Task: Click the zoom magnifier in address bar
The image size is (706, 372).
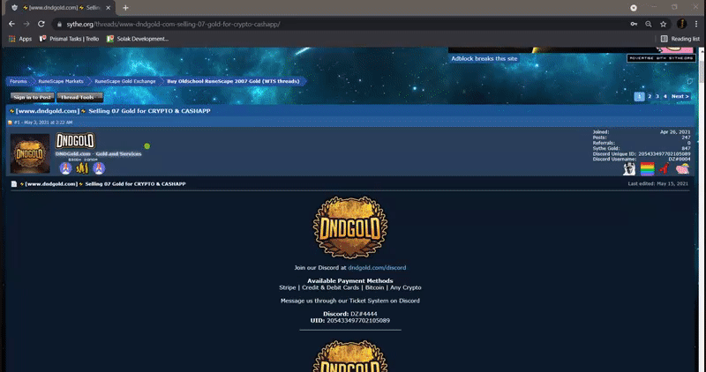Action: click(x=649, y=25)
